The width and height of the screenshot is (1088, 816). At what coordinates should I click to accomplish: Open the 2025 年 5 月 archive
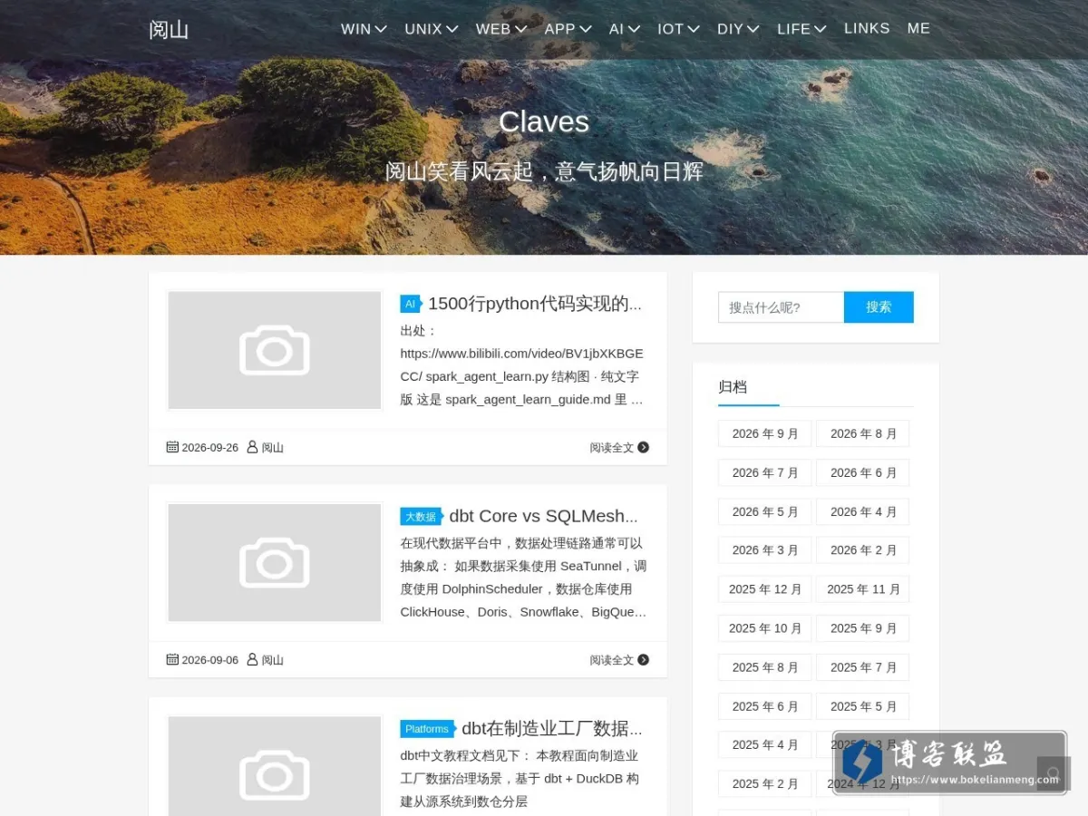[x=863, y=706]
